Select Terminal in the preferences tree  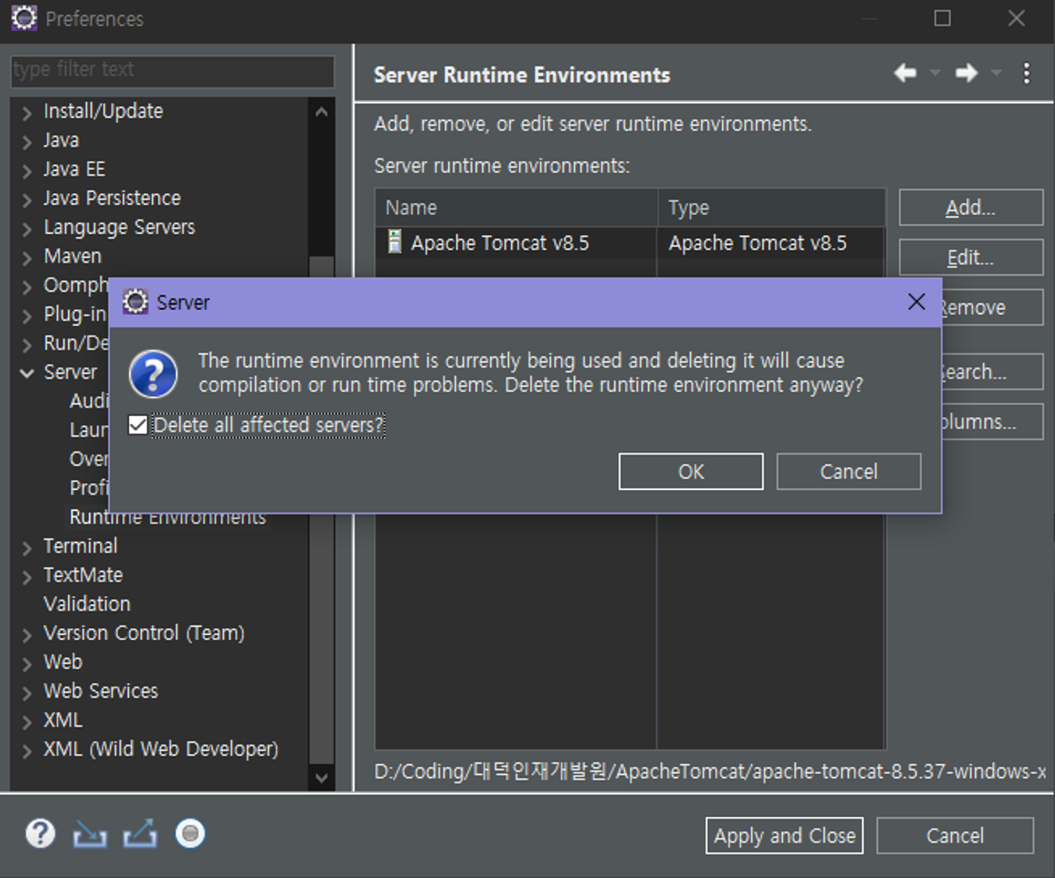coord(80,546)
